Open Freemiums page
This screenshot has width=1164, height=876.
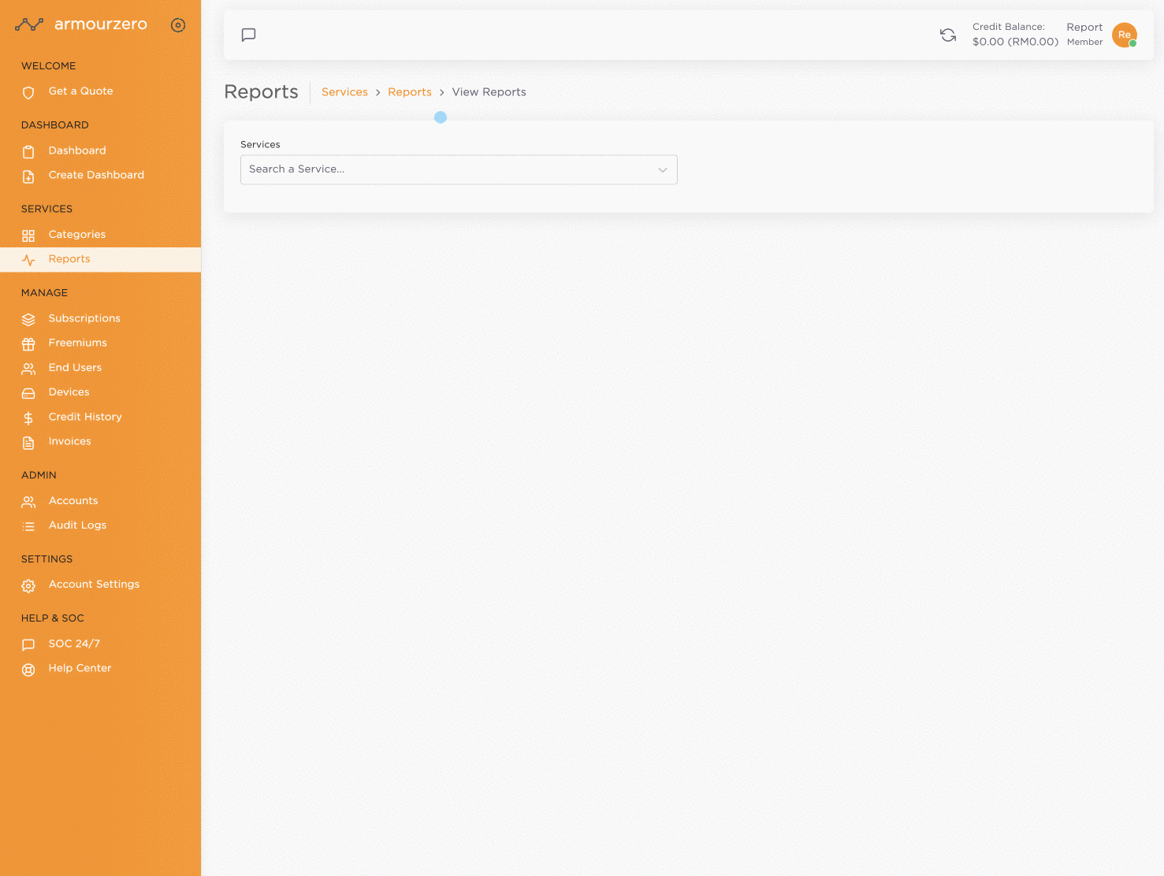[78, 343]
